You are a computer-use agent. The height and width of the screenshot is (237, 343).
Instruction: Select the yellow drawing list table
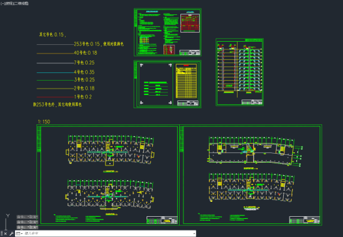point(186,81)
